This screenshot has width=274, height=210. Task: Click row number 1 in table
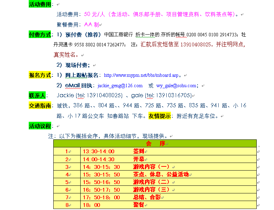click(66, 151)
